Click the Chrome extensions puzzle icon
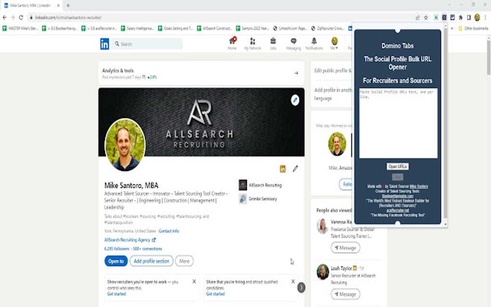The height and width of the screenshot is (307, 491). point(461,17)
